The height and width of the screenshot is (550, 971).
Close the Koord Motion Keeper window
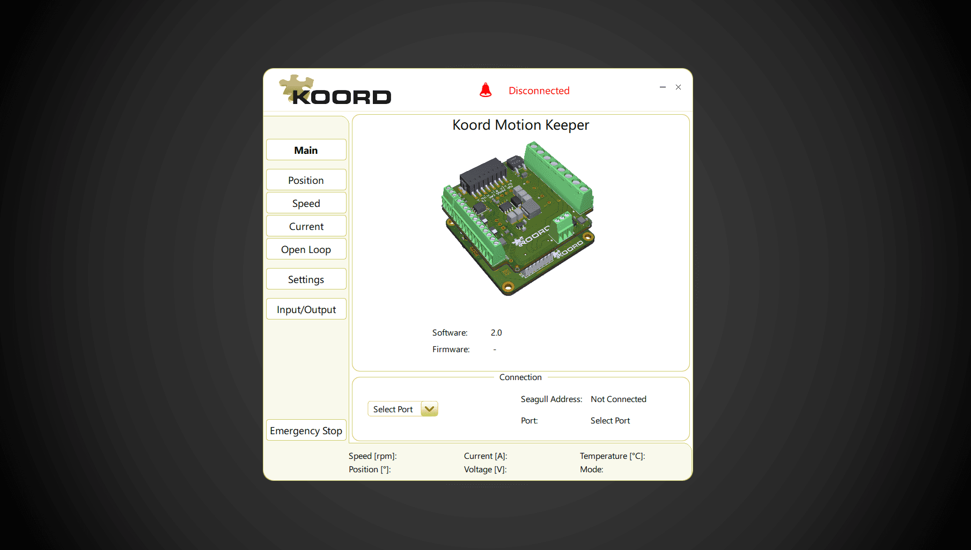pos(679,87)
